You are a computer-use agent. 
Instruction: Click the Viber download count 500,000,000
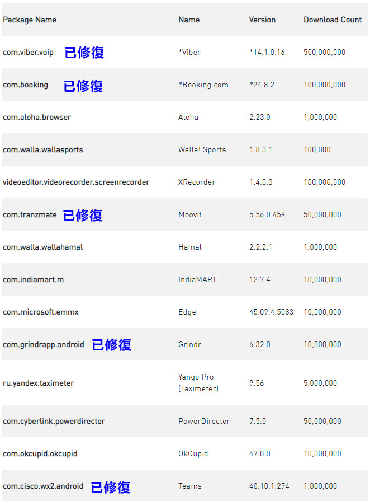pos(325,52)
